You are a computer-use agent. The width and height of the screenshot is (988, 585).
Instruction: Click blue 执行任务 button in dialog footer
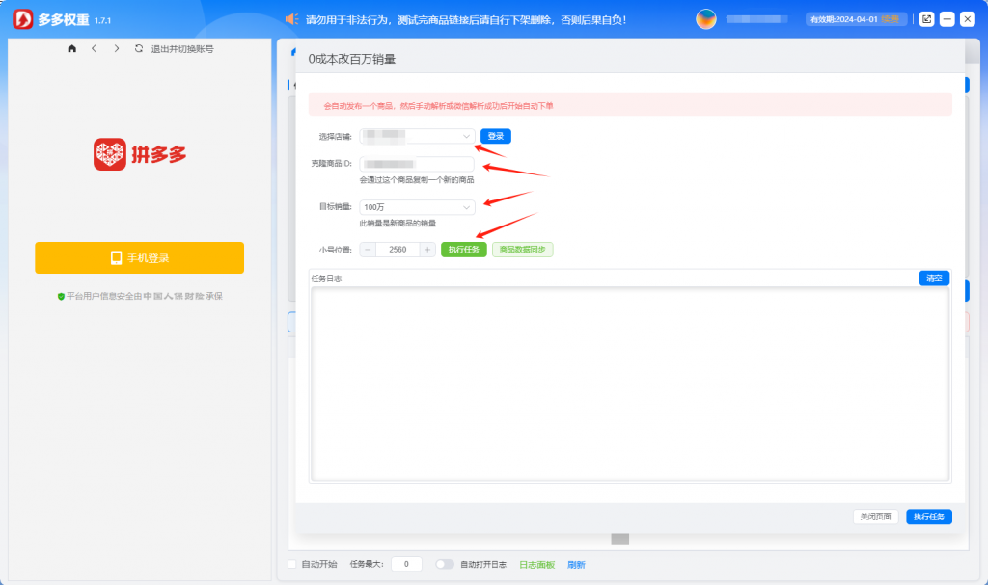click(929, 517)
